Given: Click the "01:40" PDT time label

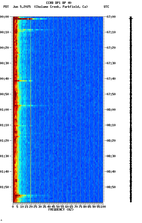Looking at the screenshot, I should pyautogui.click(x=4, y=172).
